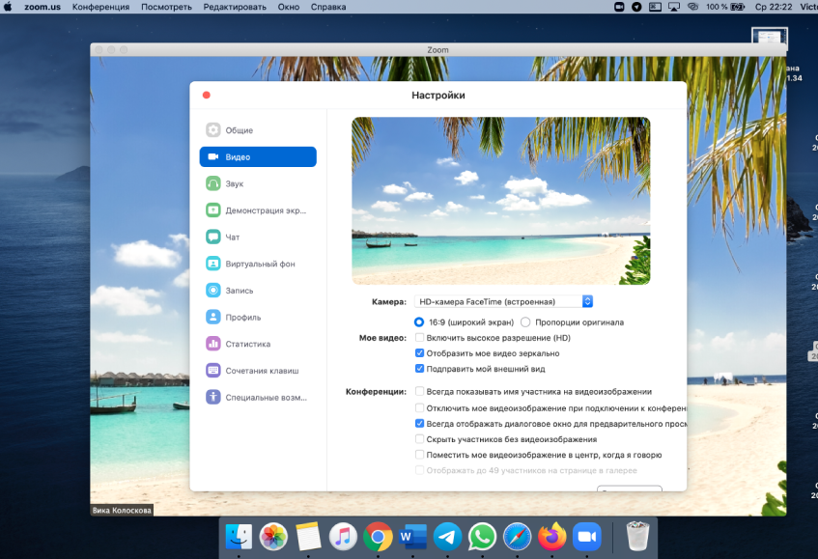Toggle Отобразить мое видео зеркально
This screenshot has width=818, height=559.
(419, 353)
